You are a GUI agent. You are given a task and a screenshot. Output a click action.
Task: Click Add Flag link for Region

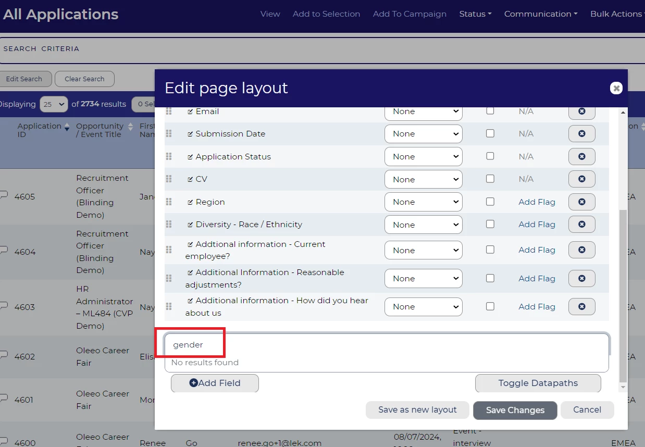coord(537,202)
